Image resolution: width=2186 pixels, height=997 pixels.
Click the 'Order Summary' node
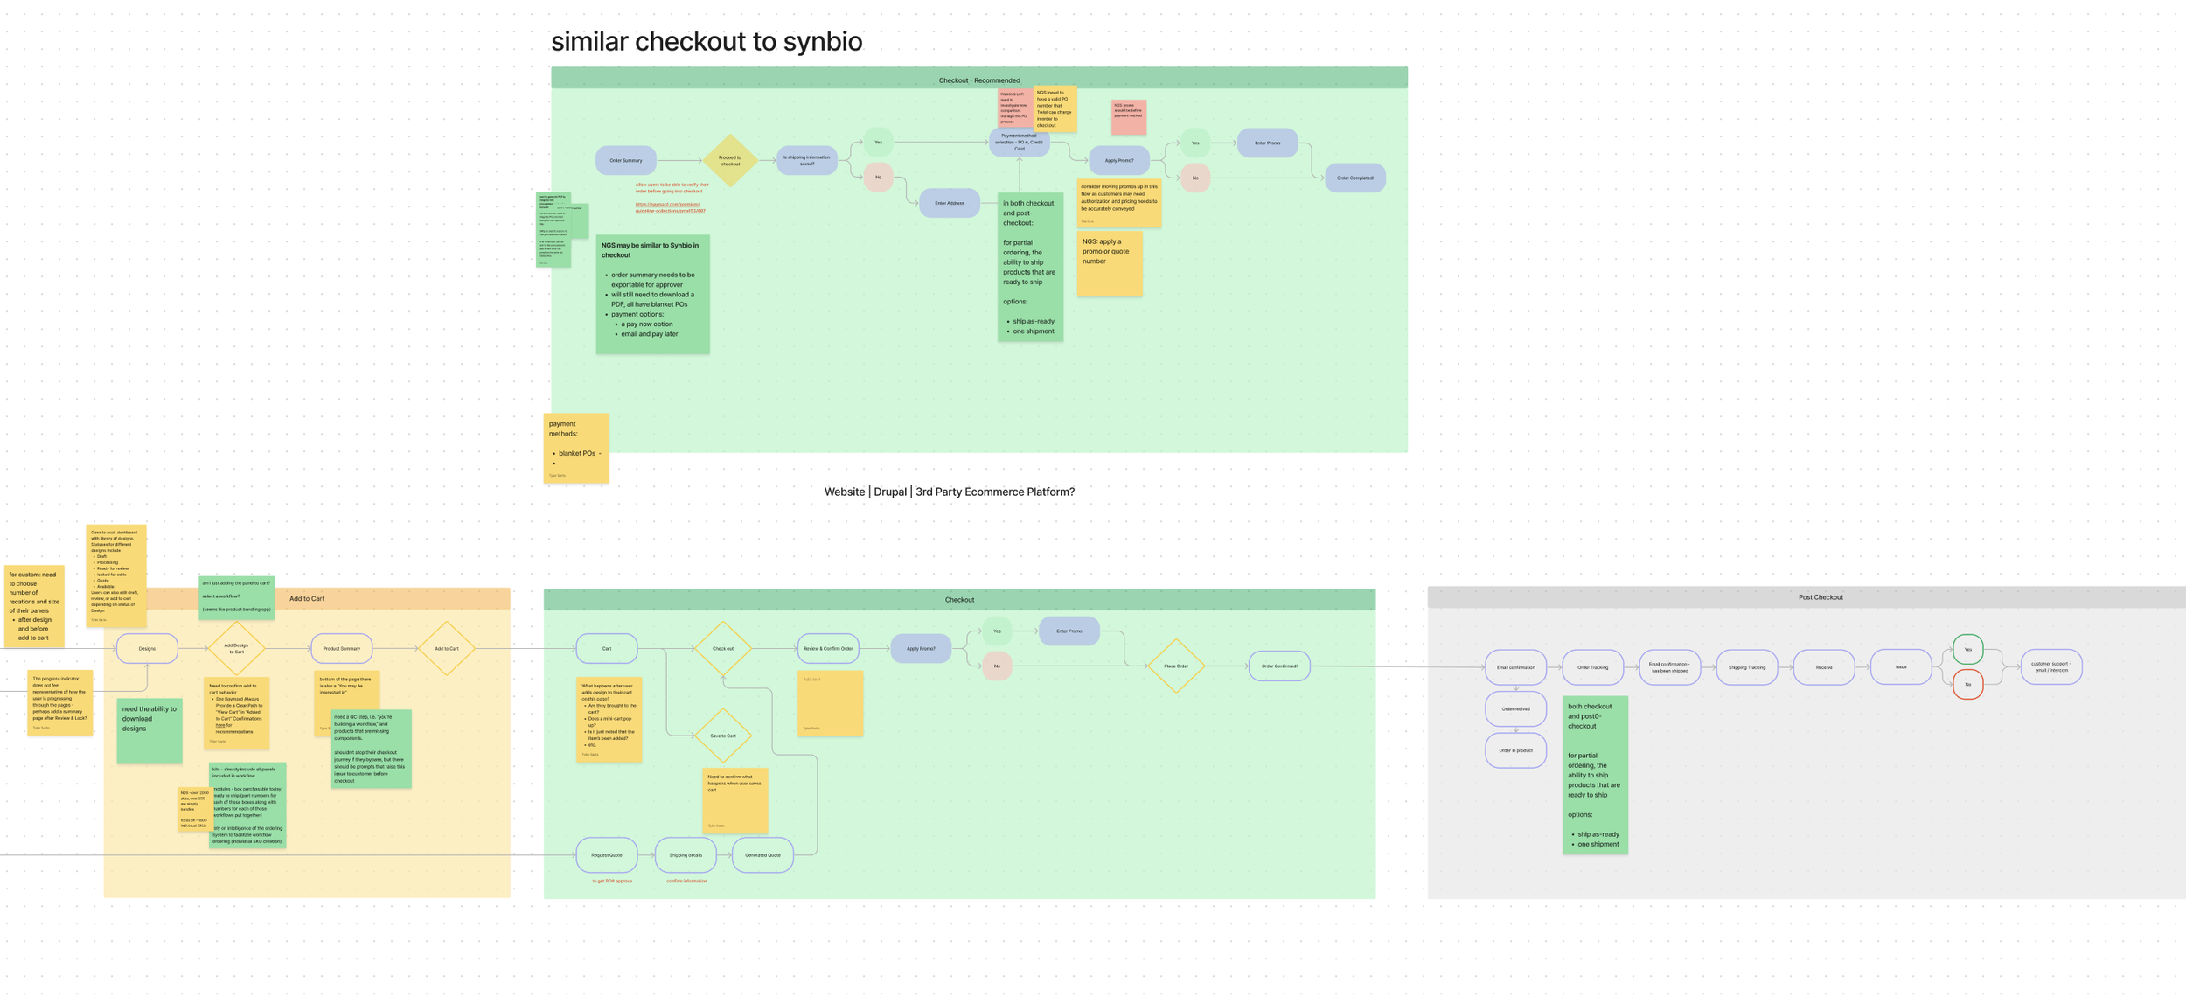tap(626, 161)
